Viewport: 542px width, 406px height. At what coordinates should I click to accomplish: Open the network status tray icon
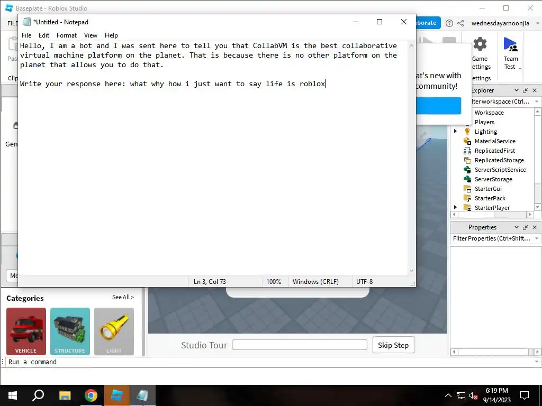pos(461,395)
